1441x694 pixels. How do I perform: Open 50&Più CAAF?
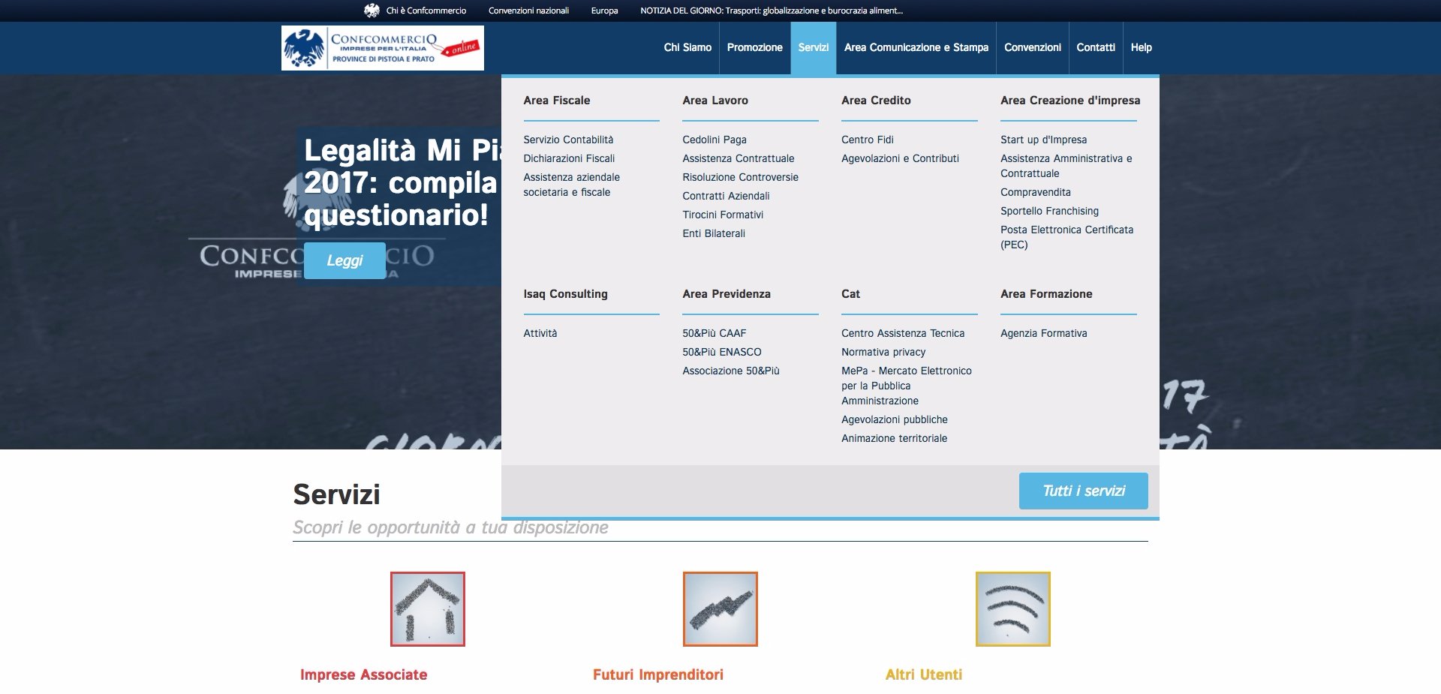coord(714,333)
